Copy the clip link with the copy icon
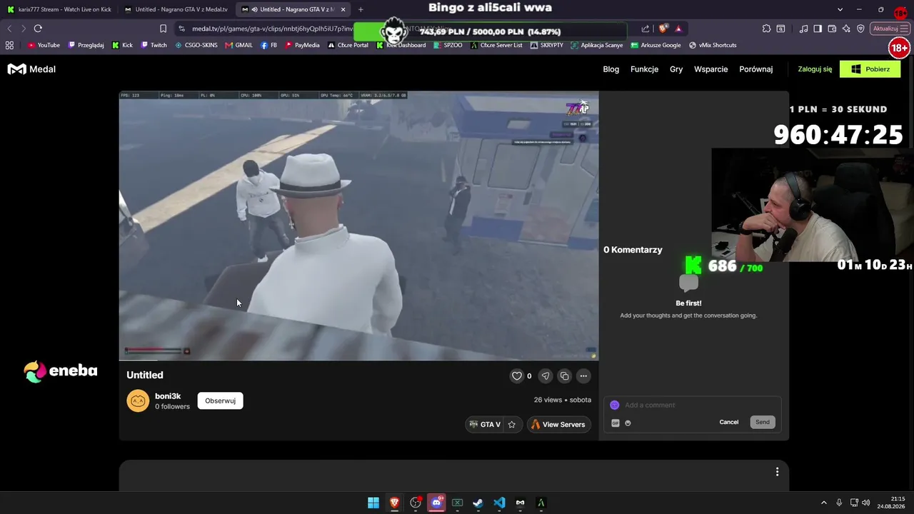 coord(565,376)
